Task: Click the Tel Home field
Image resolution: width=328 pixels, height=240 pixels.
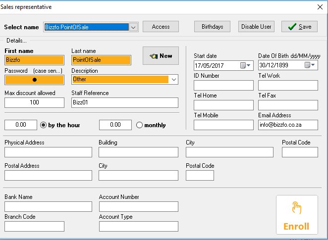Action: [223, 105]
